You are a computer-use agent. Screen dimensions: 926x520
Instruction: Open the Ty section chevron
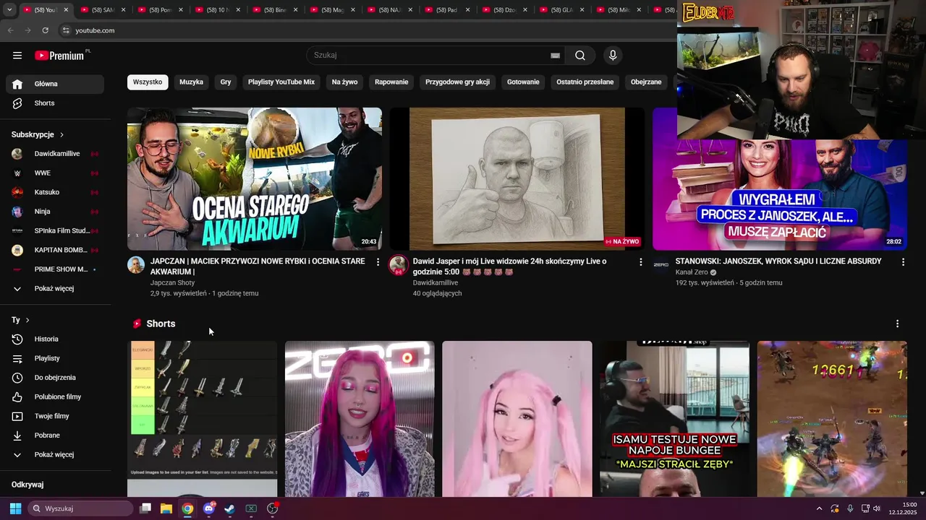27,320
